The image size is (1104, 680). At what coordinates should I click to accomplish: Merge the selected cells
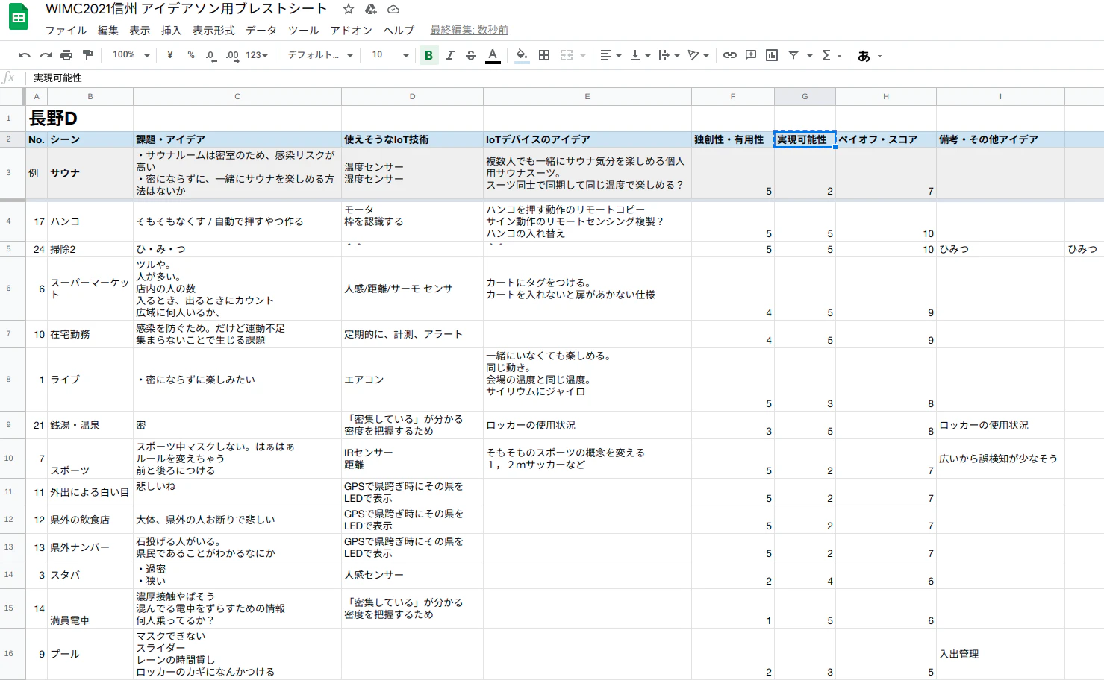[567, 55]
